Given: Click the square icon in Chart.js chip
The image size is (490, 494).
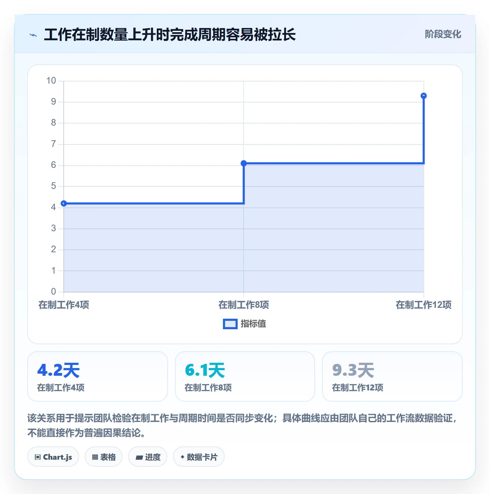Looking at the screenshot, I should pos(38,457).
